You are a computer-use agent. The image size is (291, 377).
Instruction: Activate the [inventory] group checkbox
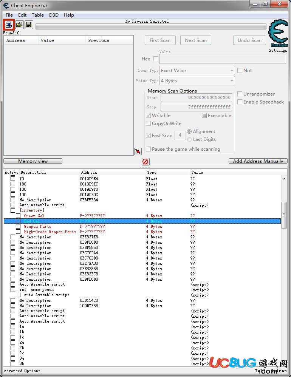click(x=13, y=210)
